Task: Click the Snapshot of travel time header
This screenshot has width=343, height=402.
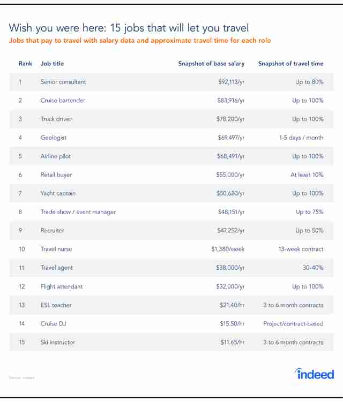Action: click(290, 64)
